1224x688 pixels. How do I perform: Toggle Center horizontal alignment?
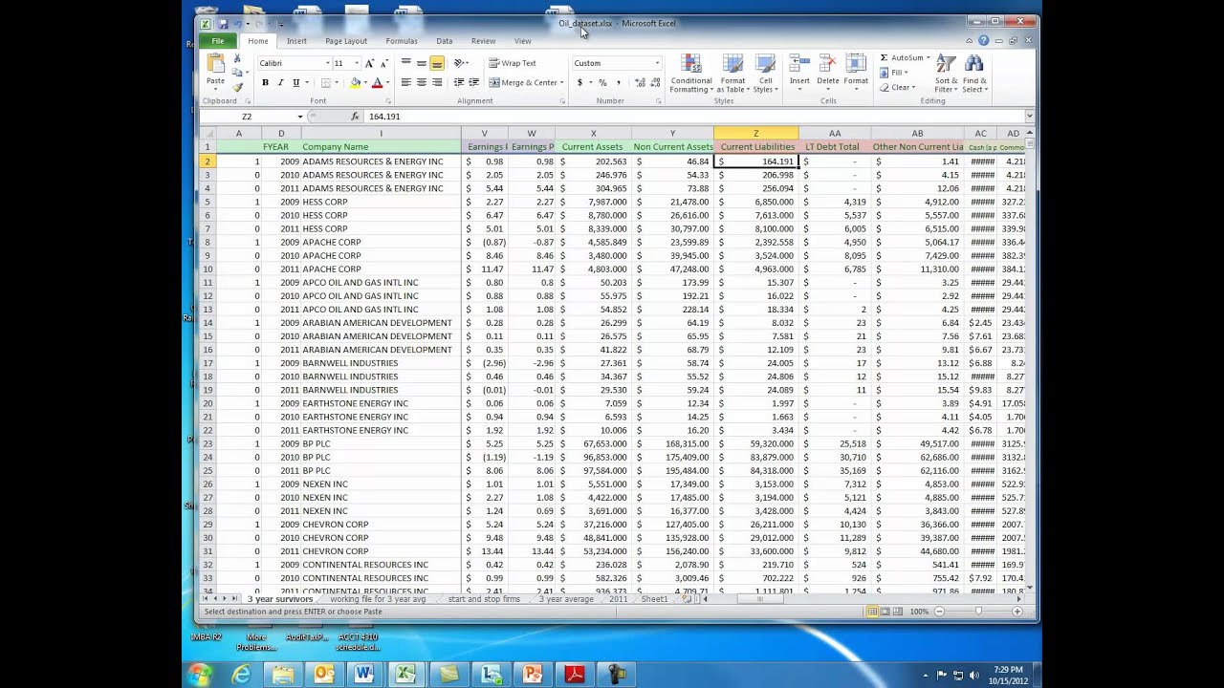(421, 83)
